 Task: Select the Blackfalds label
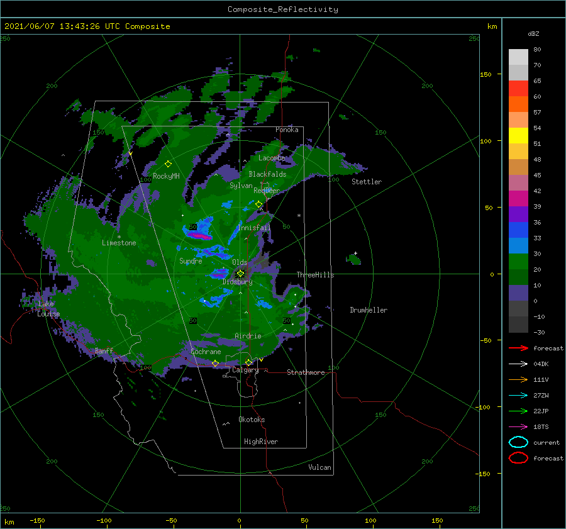point(267,174)
